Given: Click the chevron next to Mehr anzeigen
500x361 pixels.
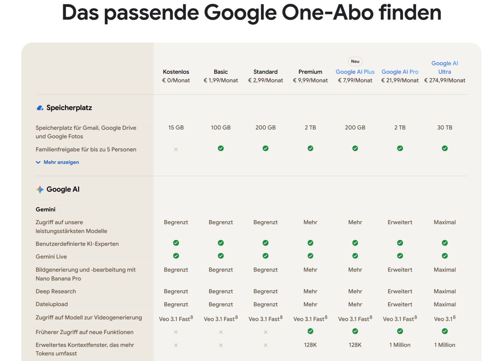Looking at the screenshot, I should [x=38, y=162].
